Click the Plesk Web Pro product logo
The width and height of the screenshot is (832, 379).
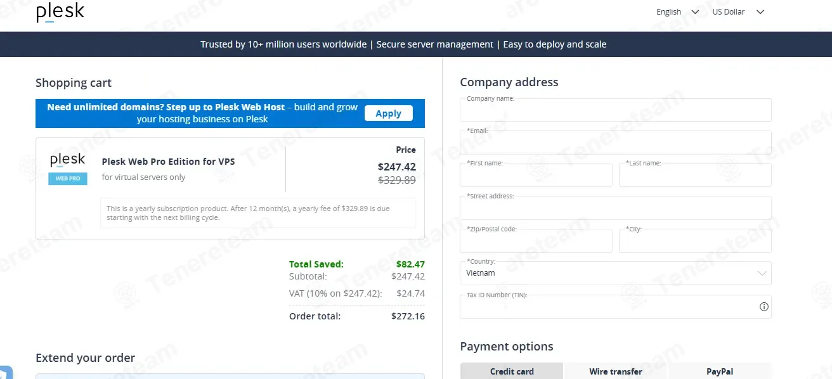(68, 168)
